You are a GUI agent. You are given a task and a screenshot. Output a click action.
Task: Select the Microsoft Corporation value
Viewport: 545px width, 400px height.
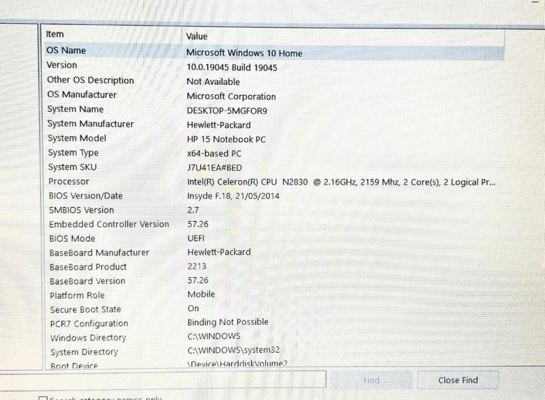[x=231, y=97]
